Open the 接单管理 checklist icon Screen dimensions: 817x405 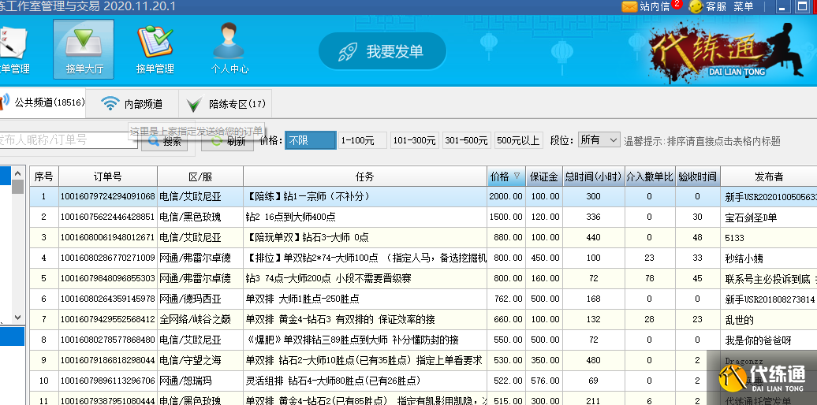click(x=155, y=48)
